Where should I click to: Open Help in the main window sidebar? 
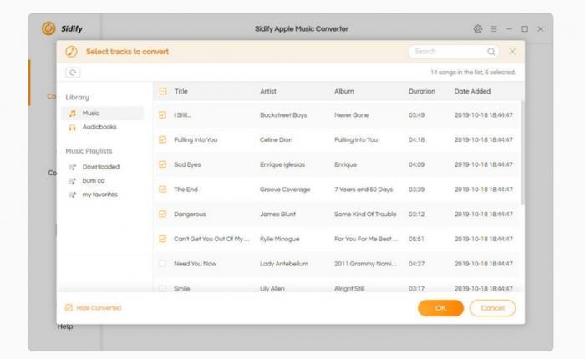coord(65,326)
